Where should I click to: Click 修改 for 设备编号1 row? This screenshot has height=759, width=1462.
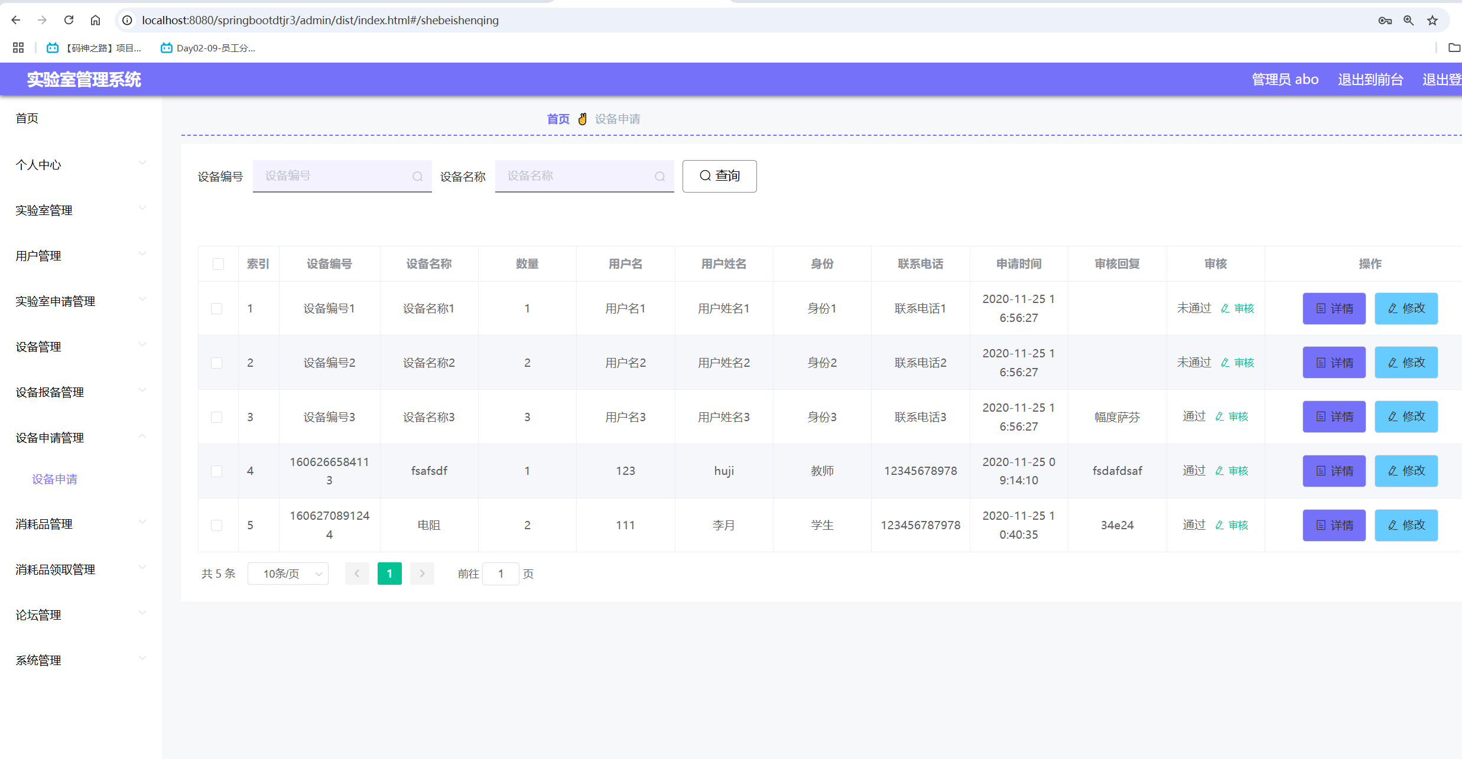[1406, 308]
